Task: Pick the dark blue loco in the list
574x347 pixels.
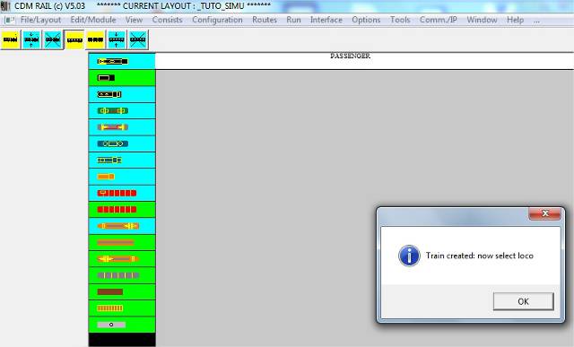Action: 122,143
